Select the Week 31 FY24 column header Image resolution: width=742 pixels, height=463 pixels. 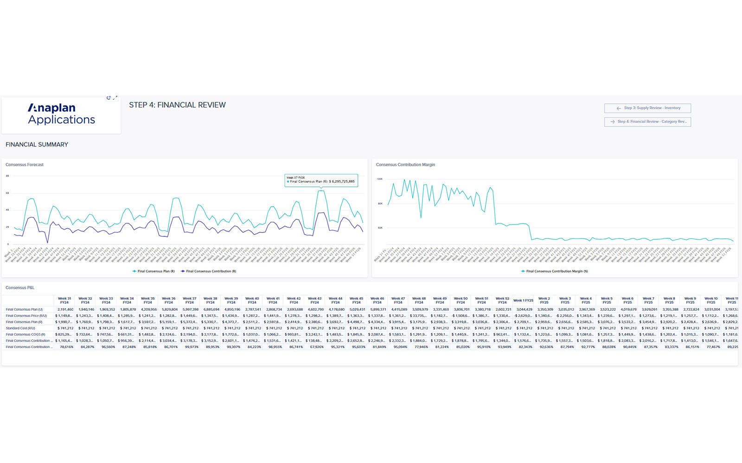(64, 300)
